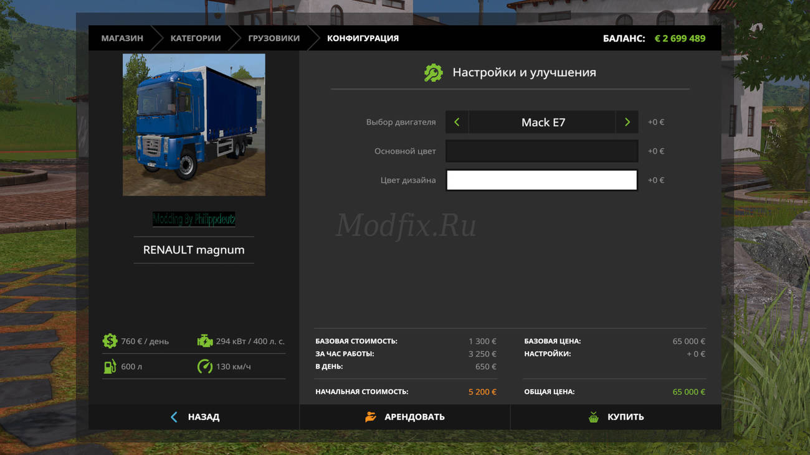
Task: Open the КАТЕГОРИИ breadcrumb tab
Action: point(196,38)
